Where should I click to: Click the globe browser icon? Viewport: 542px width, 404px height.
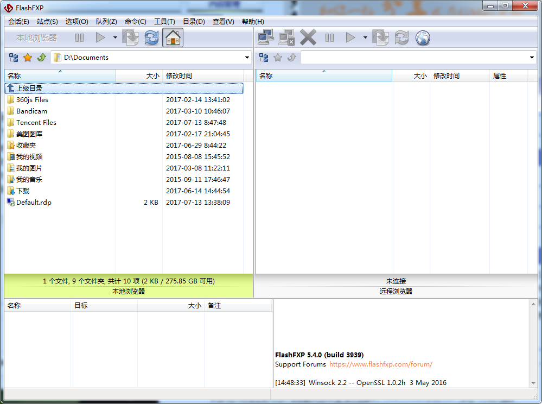[x=423, y=37]
